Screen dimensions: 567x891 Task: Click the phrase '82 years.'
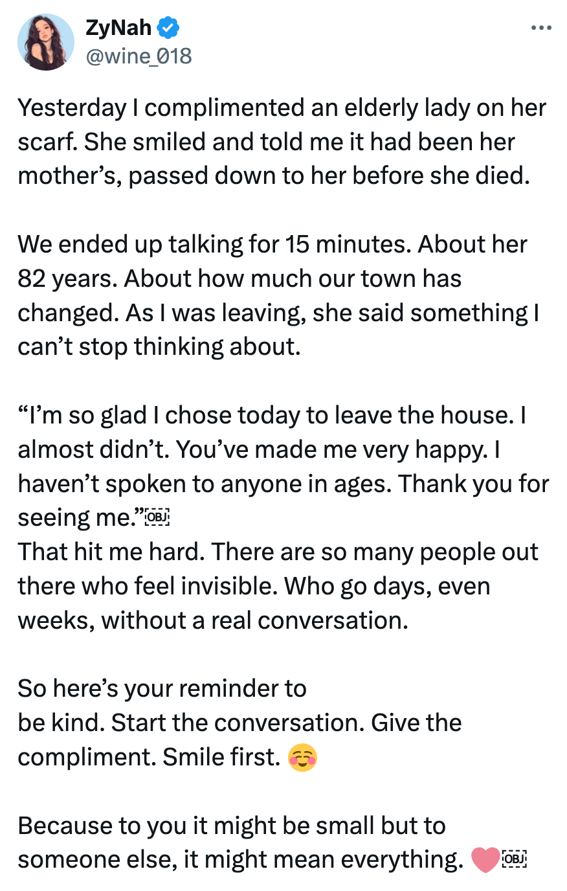[67, 278]
